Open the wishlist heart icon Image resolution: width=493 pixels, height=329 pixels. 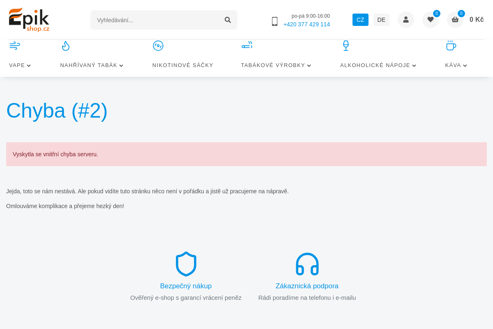click(431, 20)
